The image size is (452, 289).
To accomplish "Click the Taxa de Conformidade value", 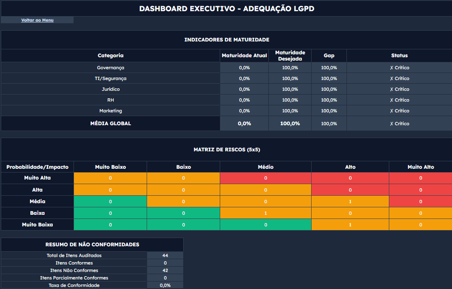I will [165, 285].
